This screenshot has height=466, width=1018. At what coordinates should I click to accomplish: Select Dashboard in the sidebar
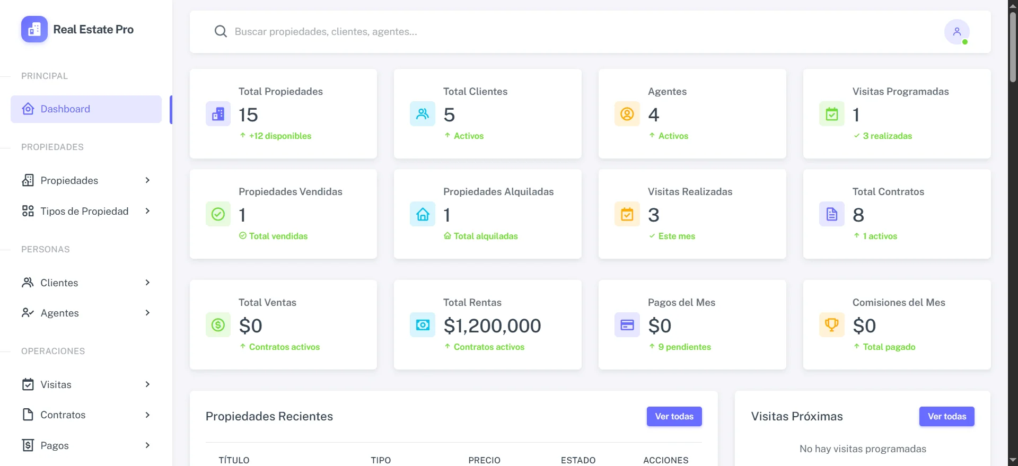(x=86, y=109)
